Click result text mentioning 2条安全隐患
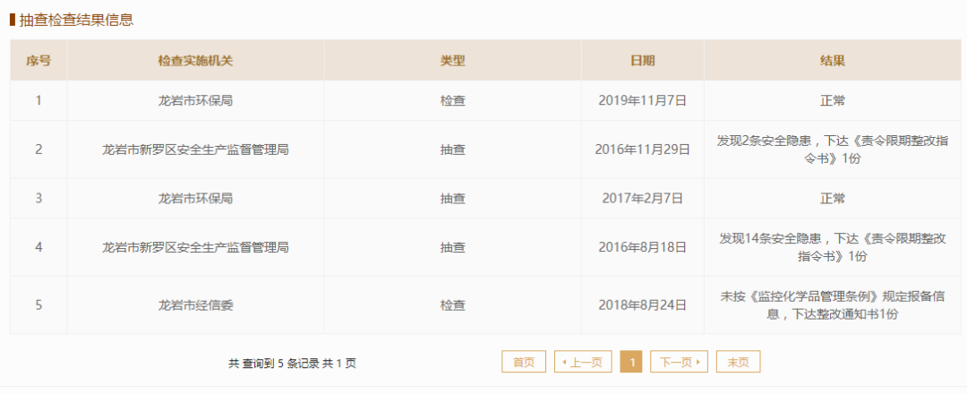Image resolution: width=967 pixels, height=394 pixels. pos(833,150)
